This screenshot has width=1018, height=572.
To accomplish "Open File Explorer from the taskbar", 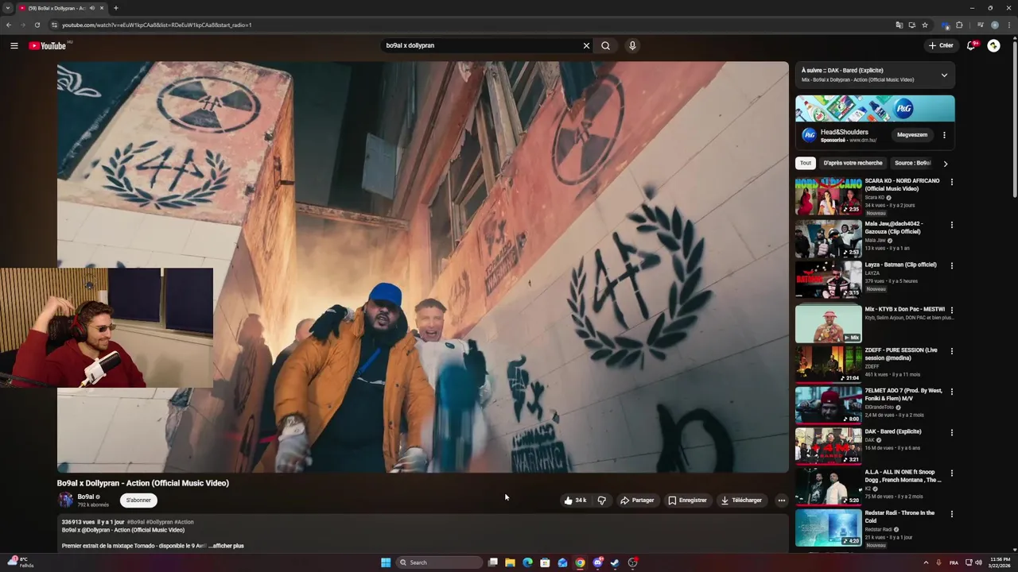I will point(510,562).
